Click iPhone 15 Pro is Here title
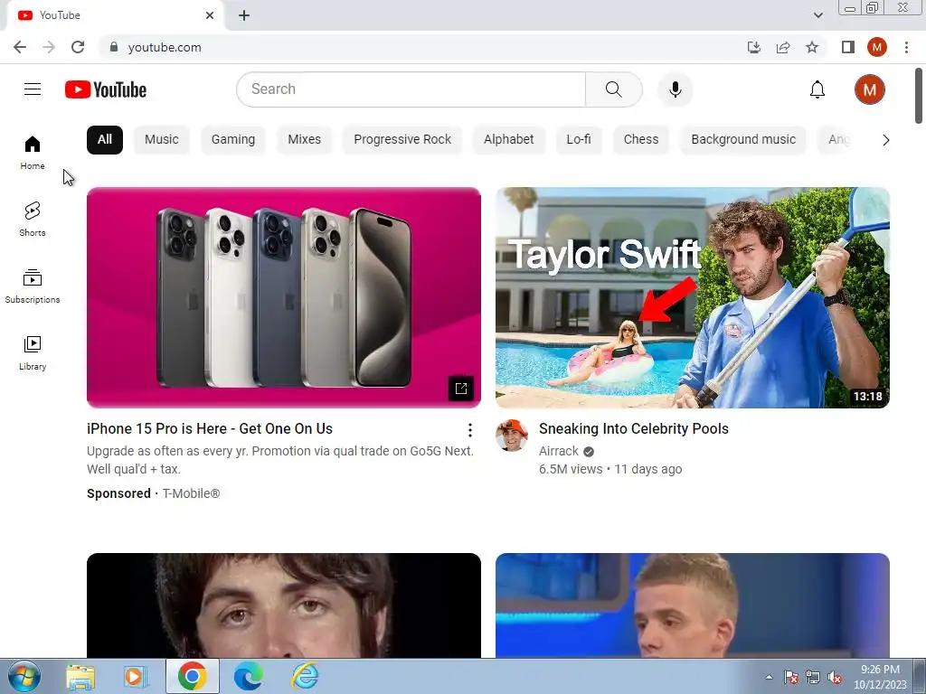This screenshot has width=926, height=694. pyautogui.click(x=210, y=429)
